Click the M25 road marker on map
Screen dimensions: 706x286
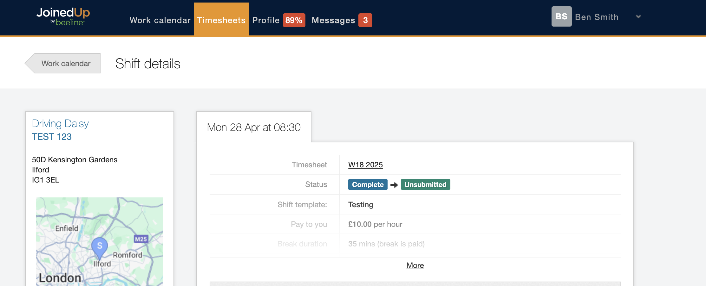[x=141, y=239]
